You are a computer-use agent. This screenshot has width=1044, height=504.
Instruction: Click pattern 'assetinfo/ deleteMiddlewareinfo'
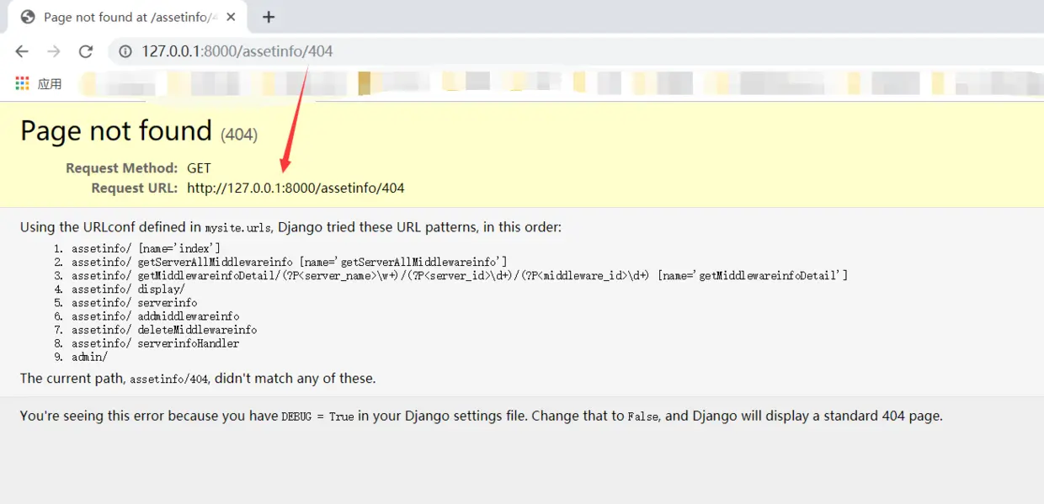point(164,330)
